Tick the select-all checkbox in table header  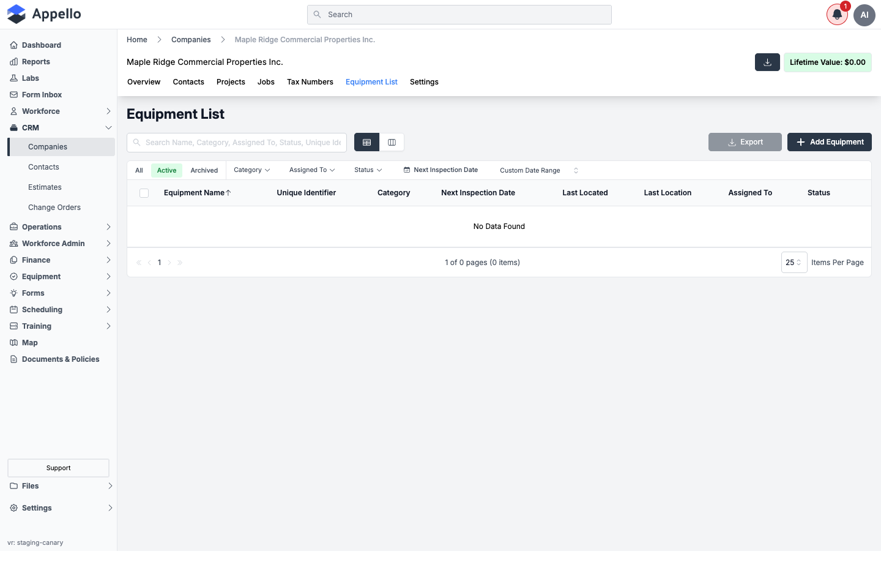144,193
